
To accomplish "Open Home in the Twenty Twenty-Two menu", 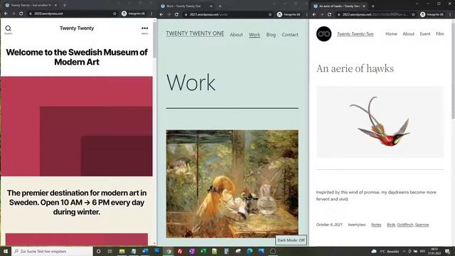I will 391,34.
